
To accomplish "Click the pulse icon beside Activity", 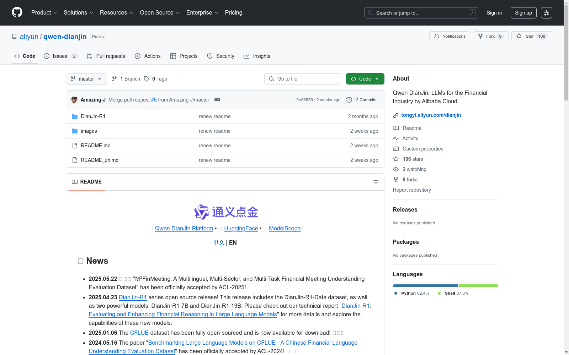I will tap(396, 138).
